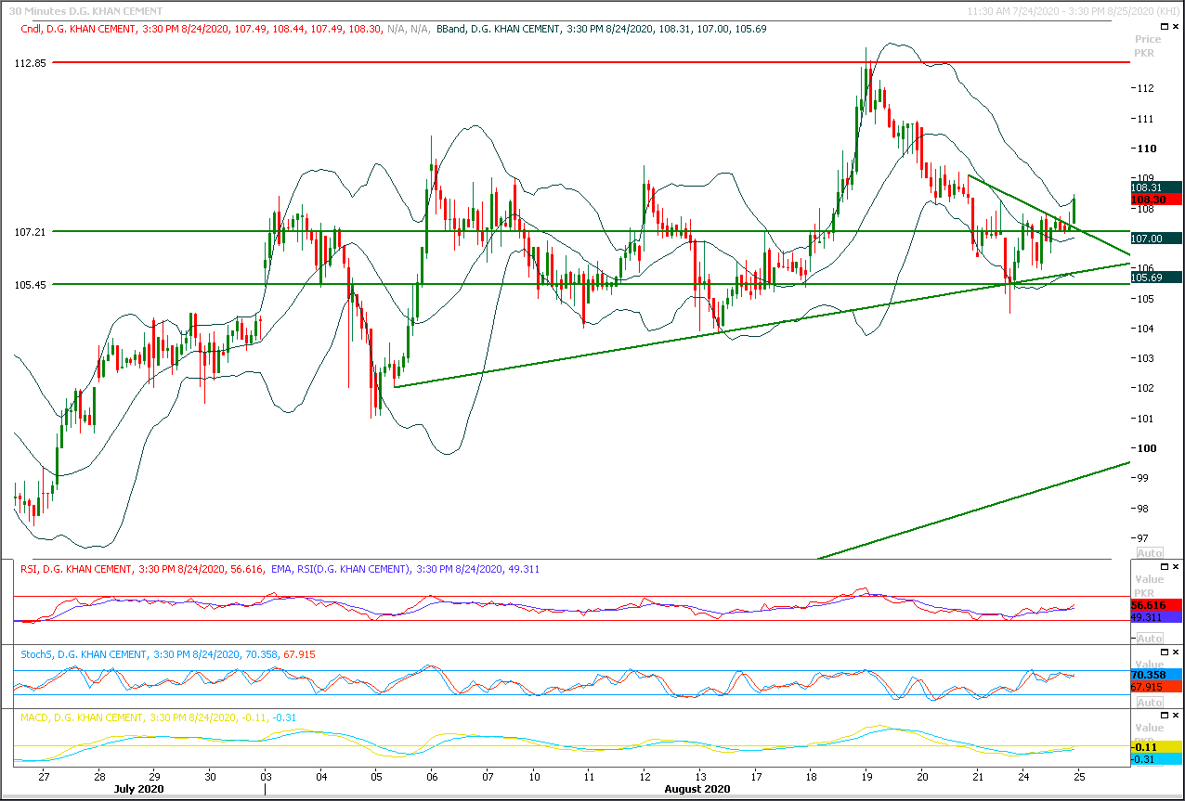Viewport: 1185px width, 801px height.
Task: Click the bold 100 price axis label
Action: tap(1147, 448)
